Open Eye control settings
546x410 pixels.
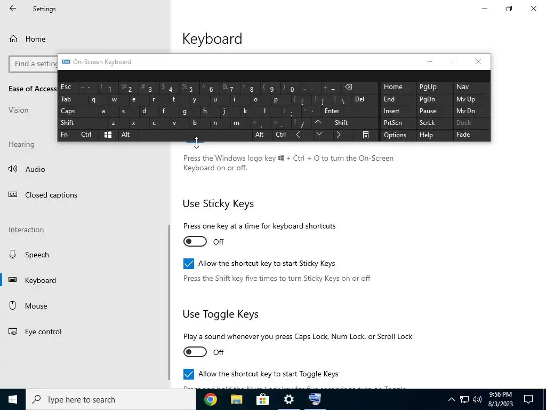43,332
